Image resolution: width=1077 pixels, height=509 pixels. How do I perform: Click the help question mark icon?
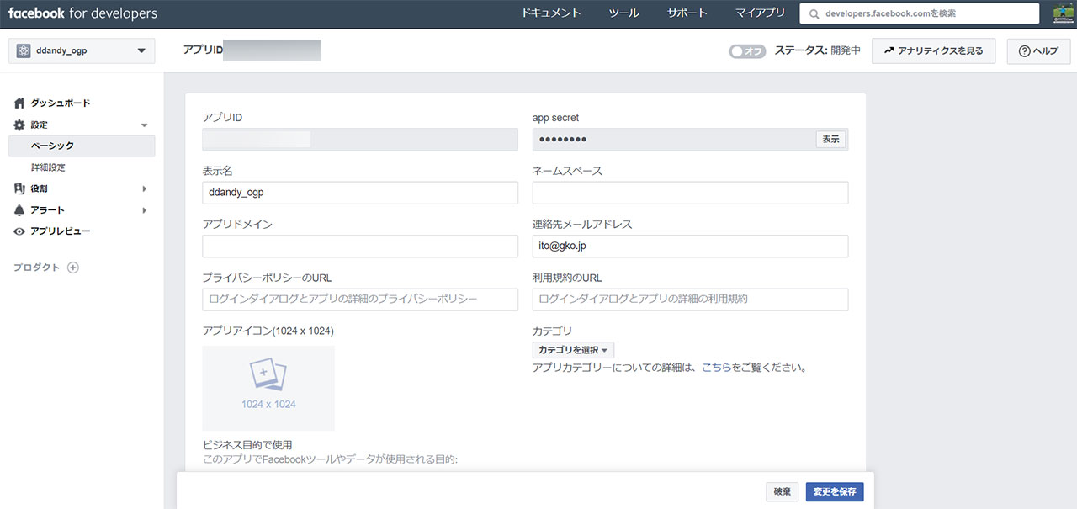pyautogui.click(x=1024, y=51)
